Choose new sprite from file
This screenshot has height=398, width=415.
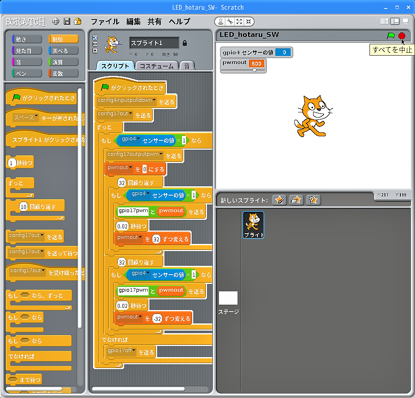296,200
